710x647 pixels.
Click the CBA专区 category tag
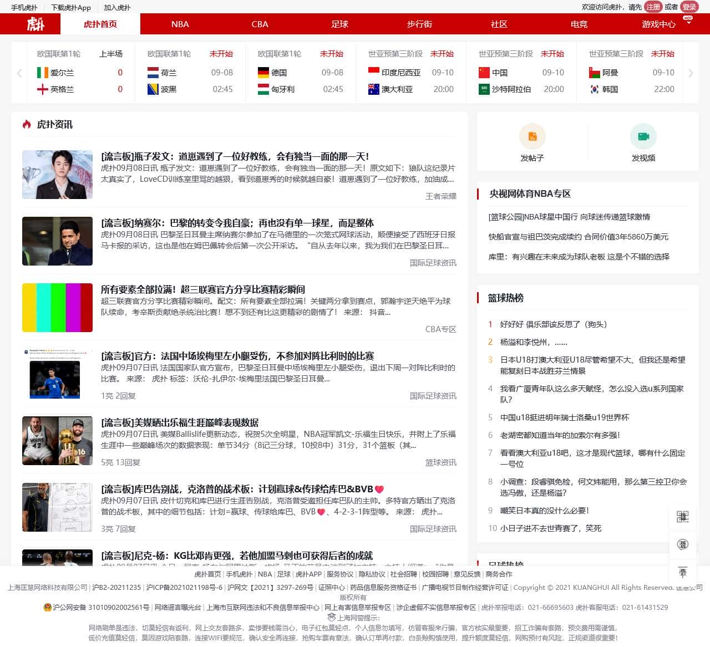441,329
